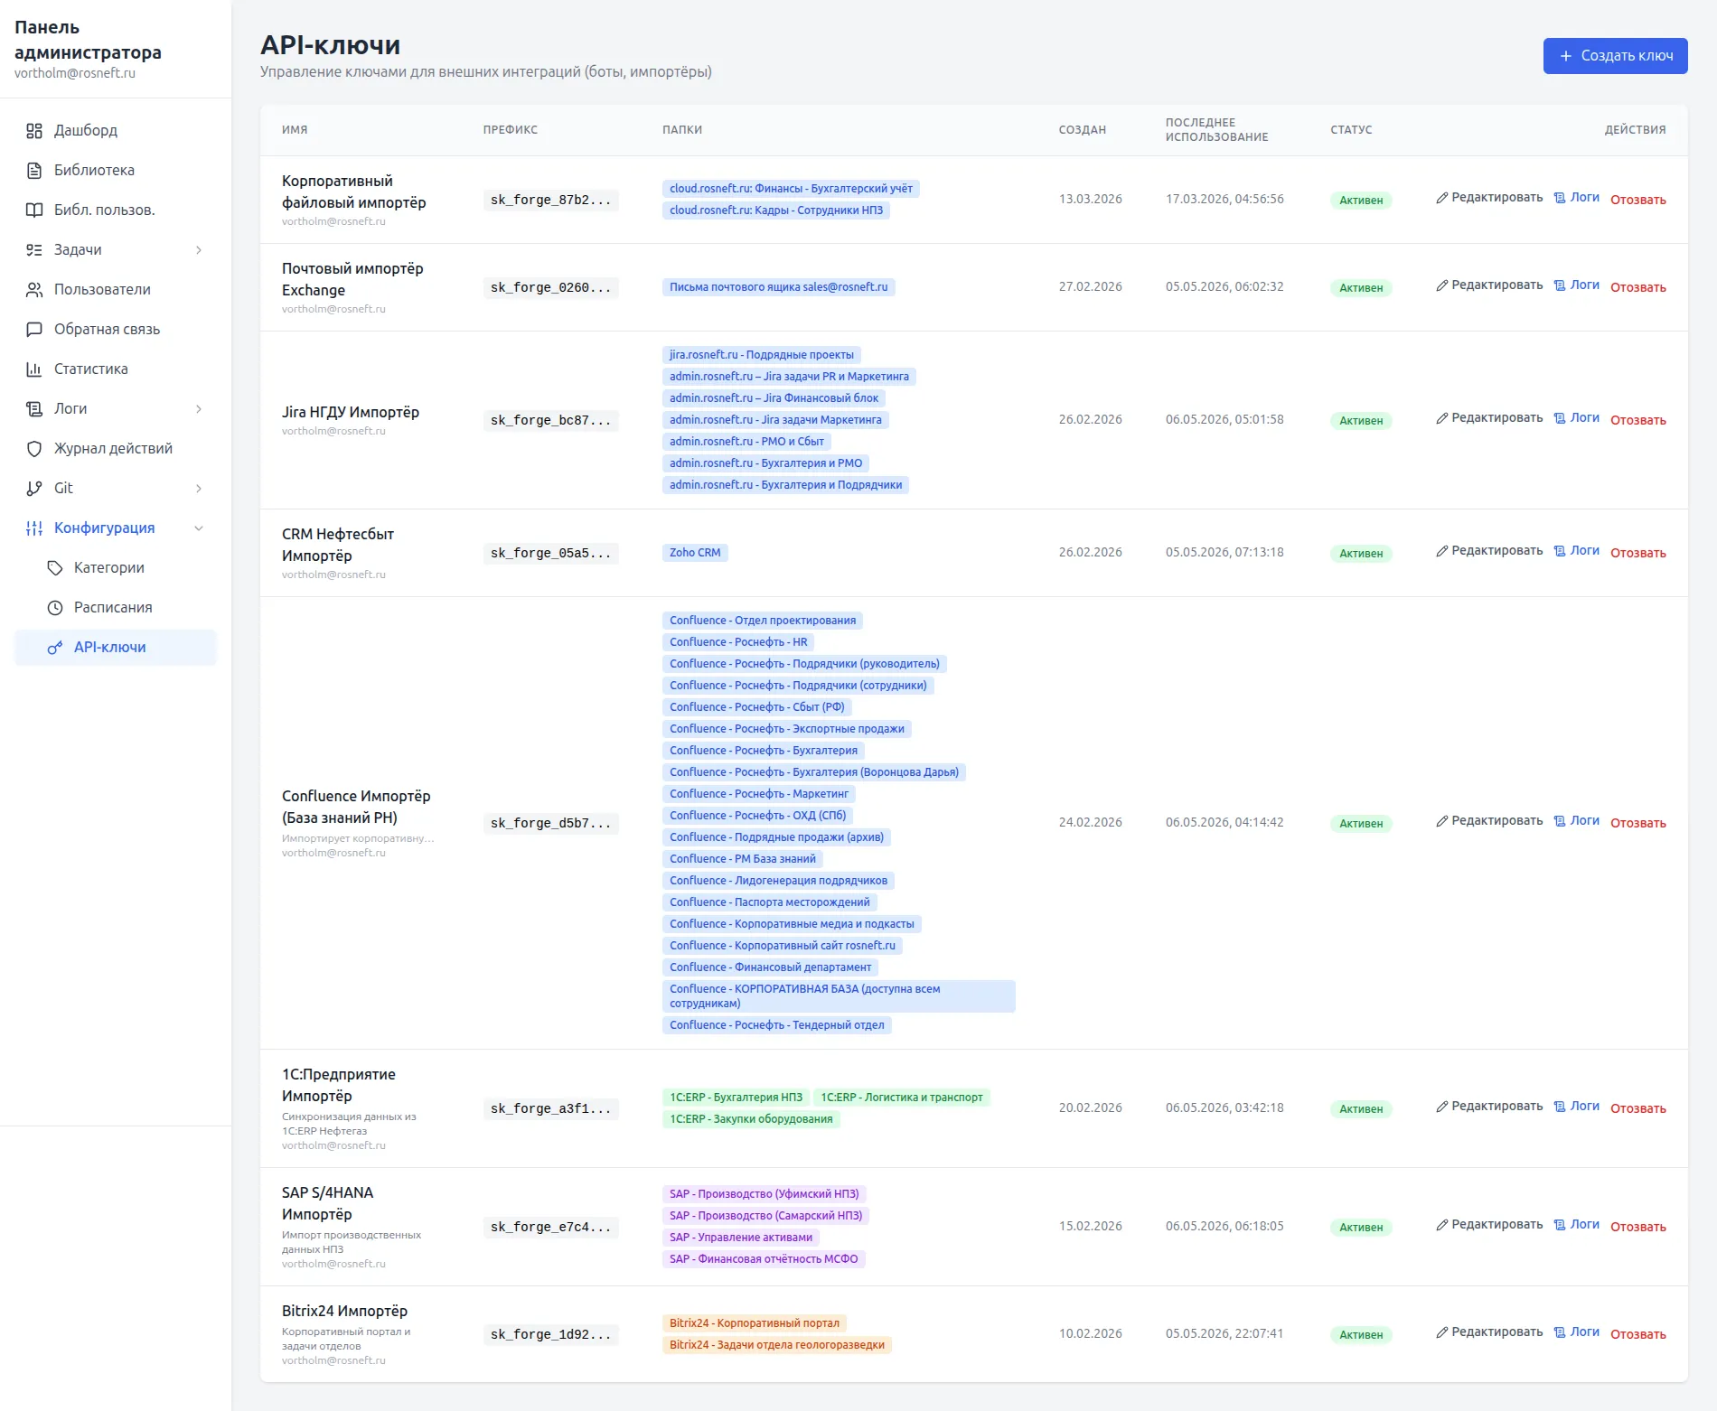The image size is (1717, 1411).
Task: Revoke the SAP S/4HANA Импортёр key
Action: tap(1637, 1228)
